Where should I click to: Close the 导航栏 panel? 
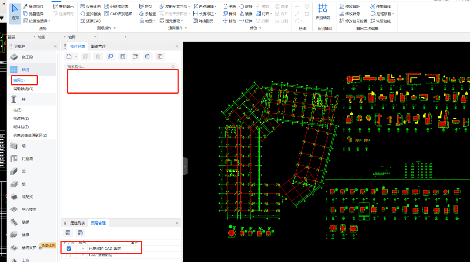click(55, 46)
